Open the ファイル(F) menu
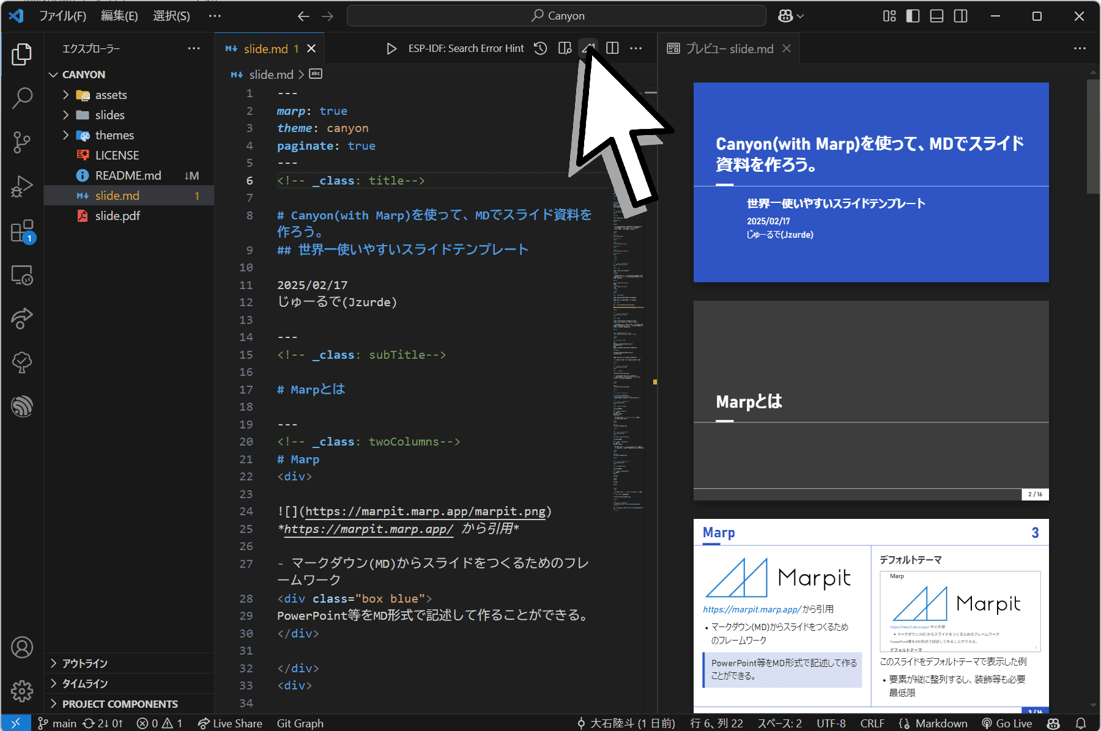The width and height of the screenshot is (1101, 731). coord(62,16)
